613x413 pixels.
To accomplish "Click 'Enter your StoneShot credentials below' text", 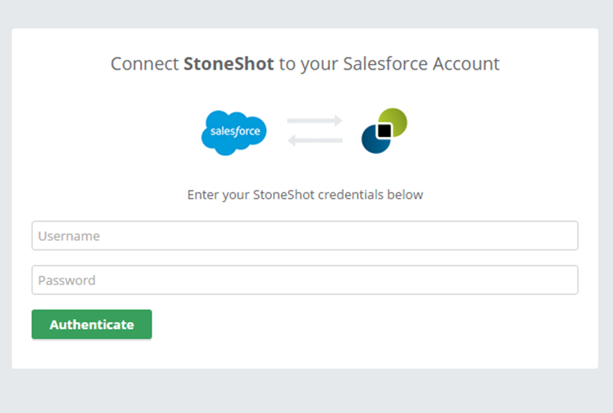I will (x=305, y=194).
